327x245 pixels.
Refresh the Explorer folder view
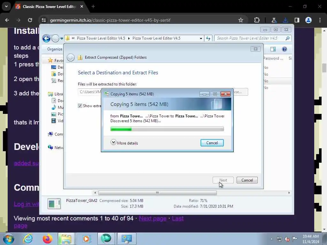(x=208, y=38)
